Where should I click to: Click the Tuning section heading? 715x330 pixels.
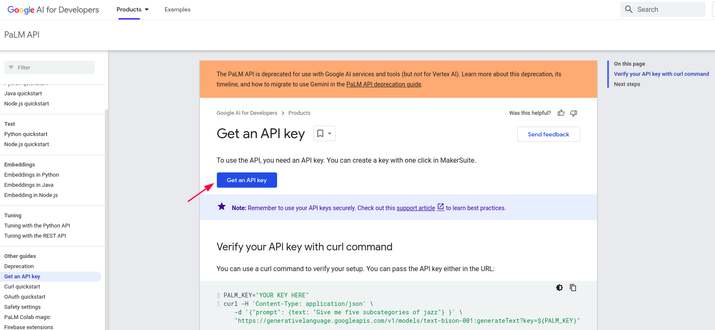(13, 215)
